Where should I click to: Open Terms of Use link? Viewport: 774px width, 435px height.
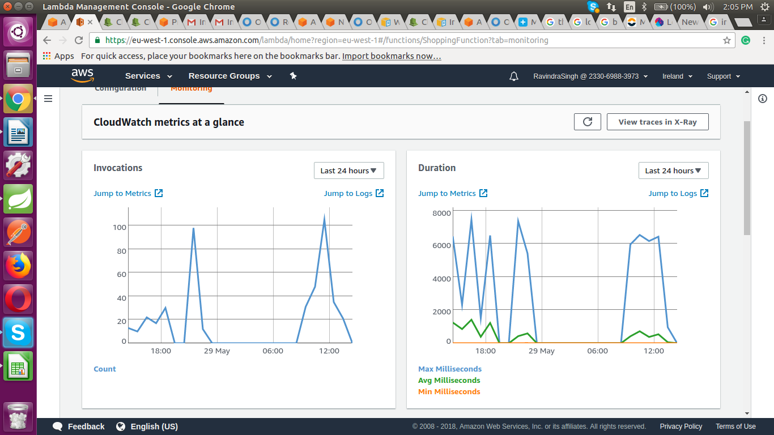(735, 427)
